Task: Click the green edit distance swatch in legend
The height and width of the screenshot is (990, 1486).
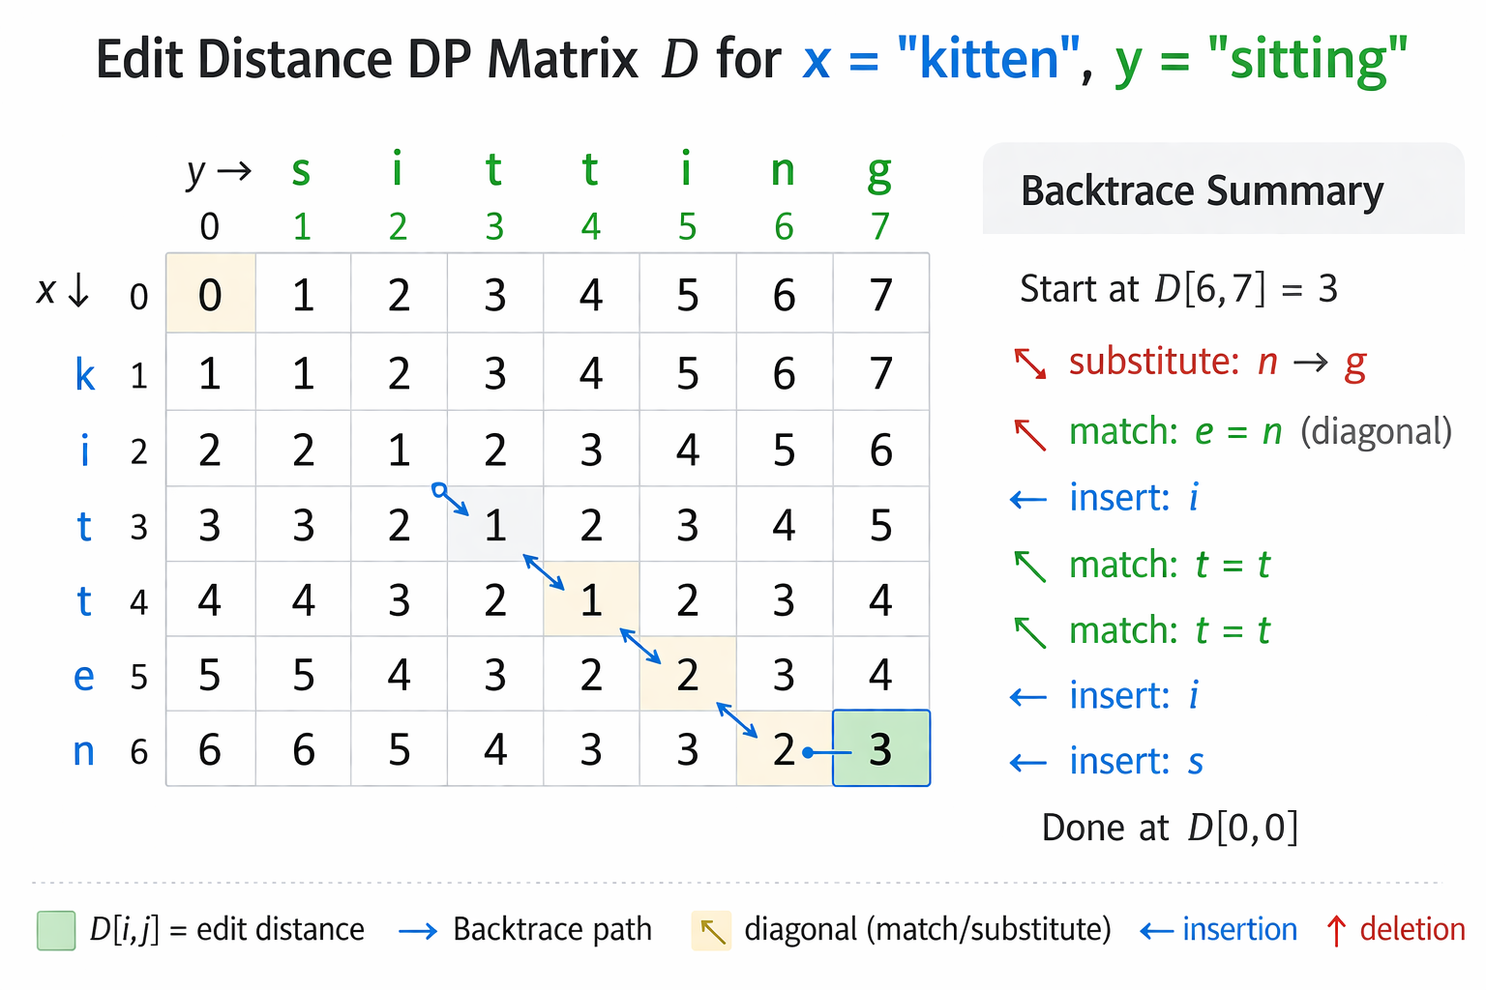Action: tap(56, 930)
